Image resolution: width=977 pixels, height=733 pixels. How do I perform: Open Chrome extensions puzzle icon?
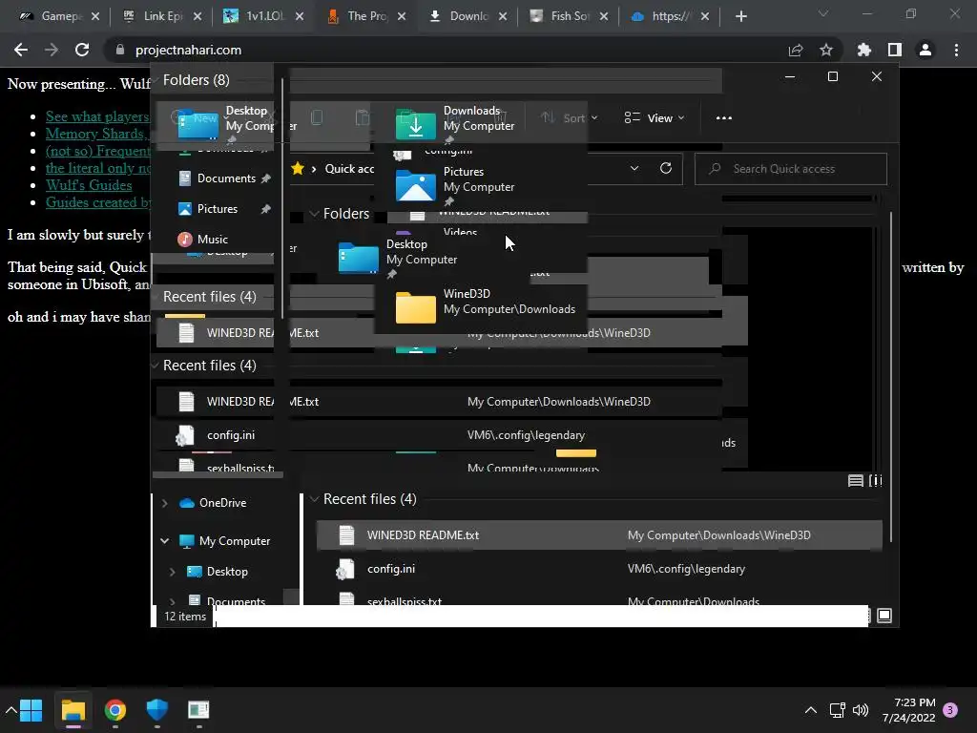863,50
